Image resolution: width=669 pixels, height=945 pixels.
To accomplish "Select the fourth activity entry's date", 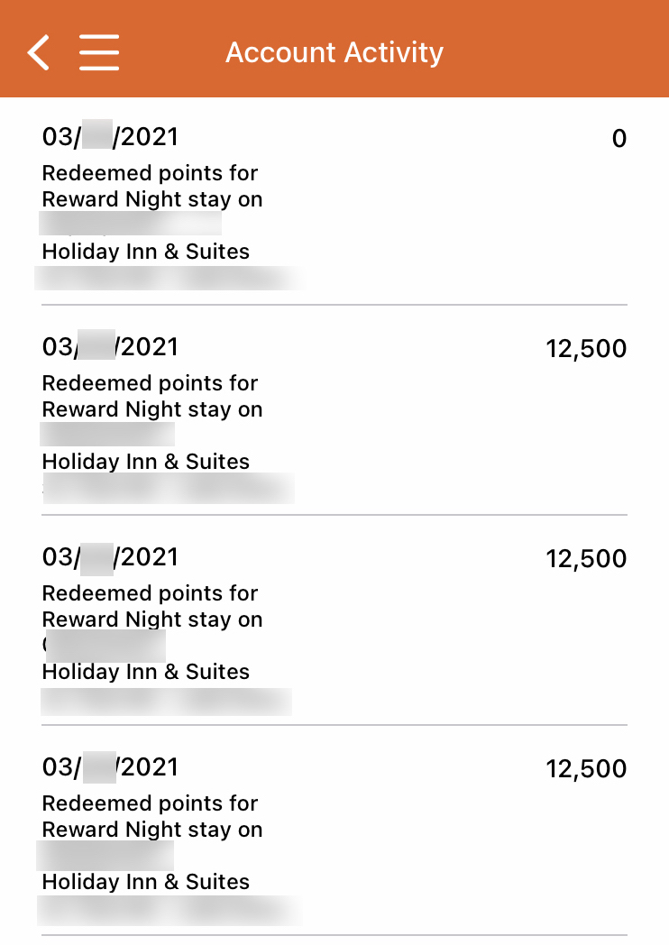I will [110, 767].
